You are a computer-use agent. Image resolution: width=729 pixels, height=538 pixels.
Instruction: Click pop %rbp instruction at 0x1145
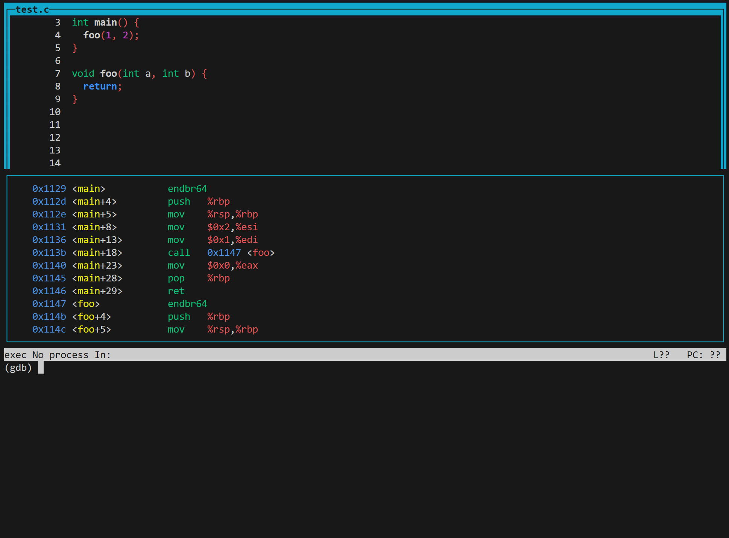pyautogui.click(x=176, y=278)
